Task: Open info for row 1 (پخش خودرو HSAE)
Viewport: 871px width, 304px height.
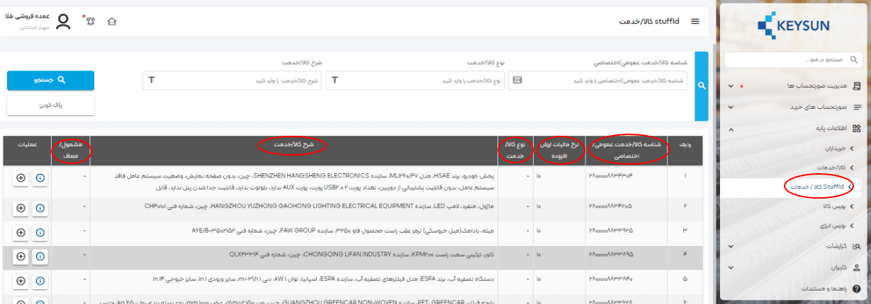Action: tap(40, 177)
